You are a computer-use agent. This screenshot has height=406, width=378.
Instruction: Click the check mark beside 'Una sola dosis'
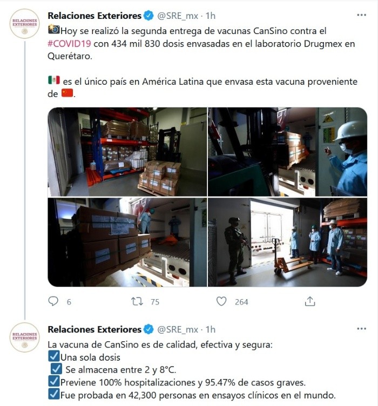[54, 356]
